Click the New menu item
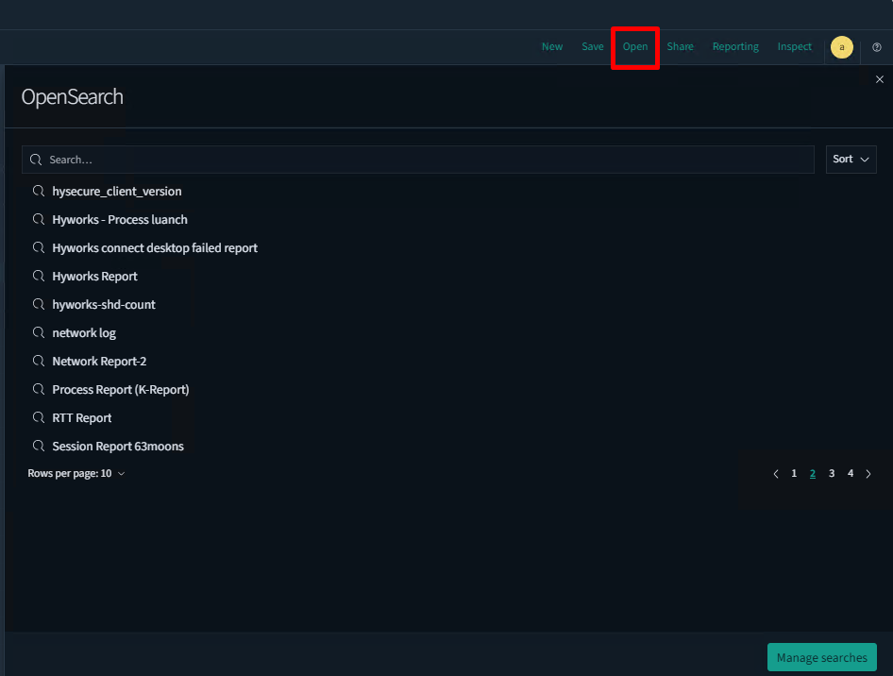This screenshot has width=893, height=676. [552, 47]
